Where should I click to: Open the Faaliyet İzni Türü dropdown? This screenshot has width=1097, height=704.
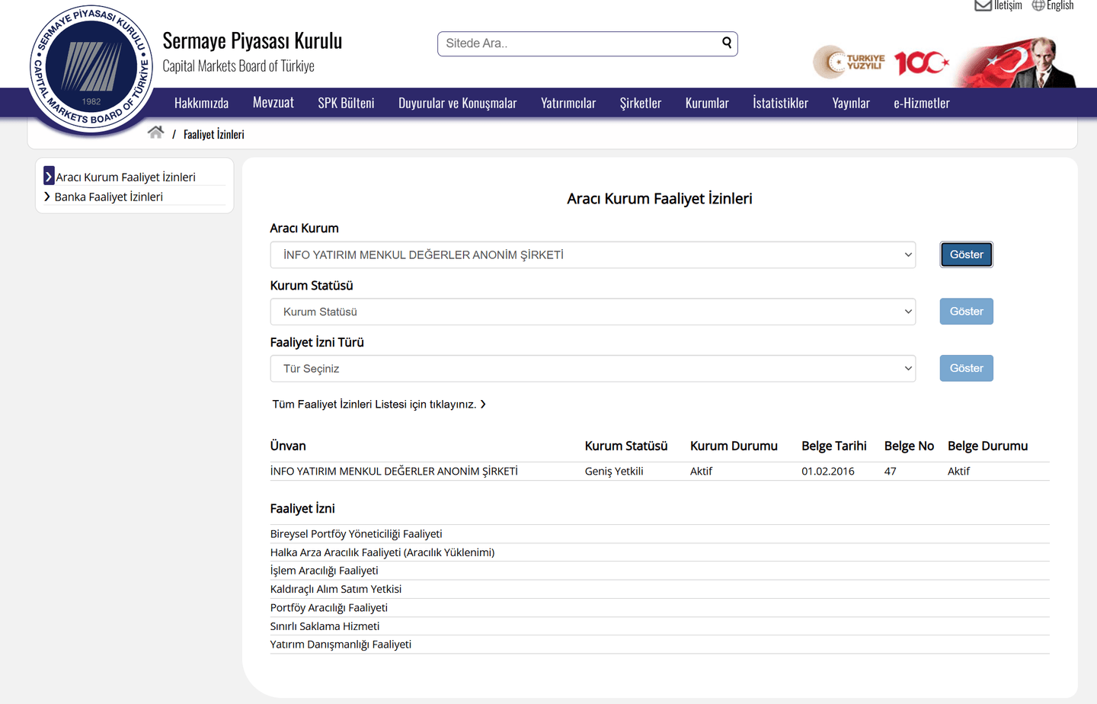point(592,369)
